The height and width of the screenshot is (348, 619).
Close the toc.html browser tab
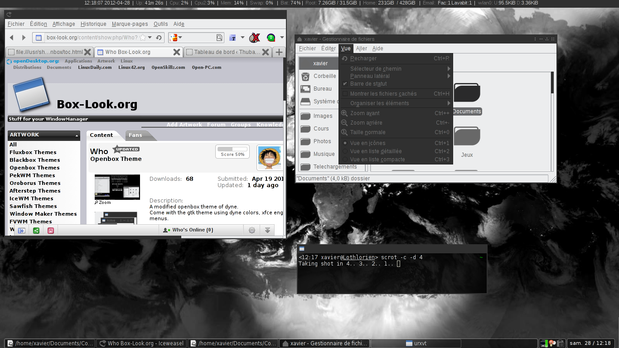tap(87, 52)
